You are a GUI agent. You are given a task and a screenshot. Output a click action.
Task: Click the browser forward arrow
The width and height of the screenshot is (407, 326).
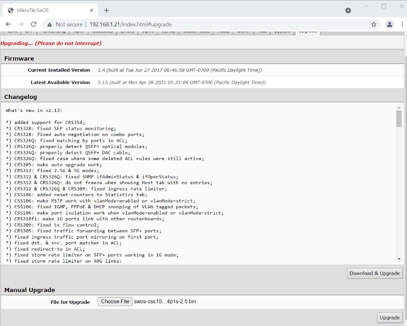tap(21, 24)
